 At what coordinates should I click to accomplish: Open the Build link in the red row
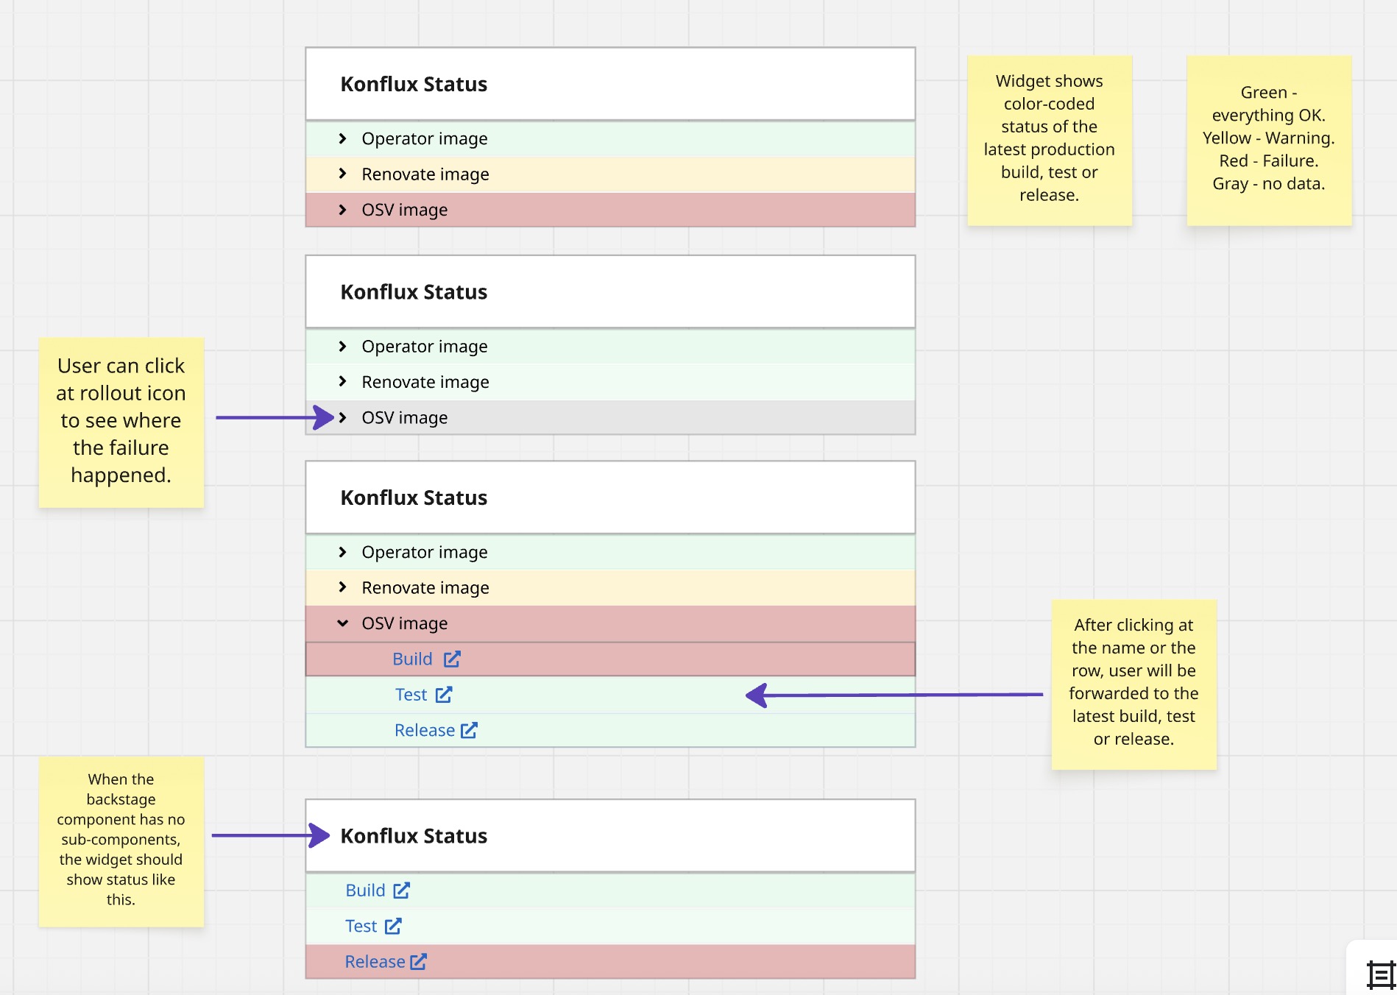pyautogui.click(x=412, y=659)
